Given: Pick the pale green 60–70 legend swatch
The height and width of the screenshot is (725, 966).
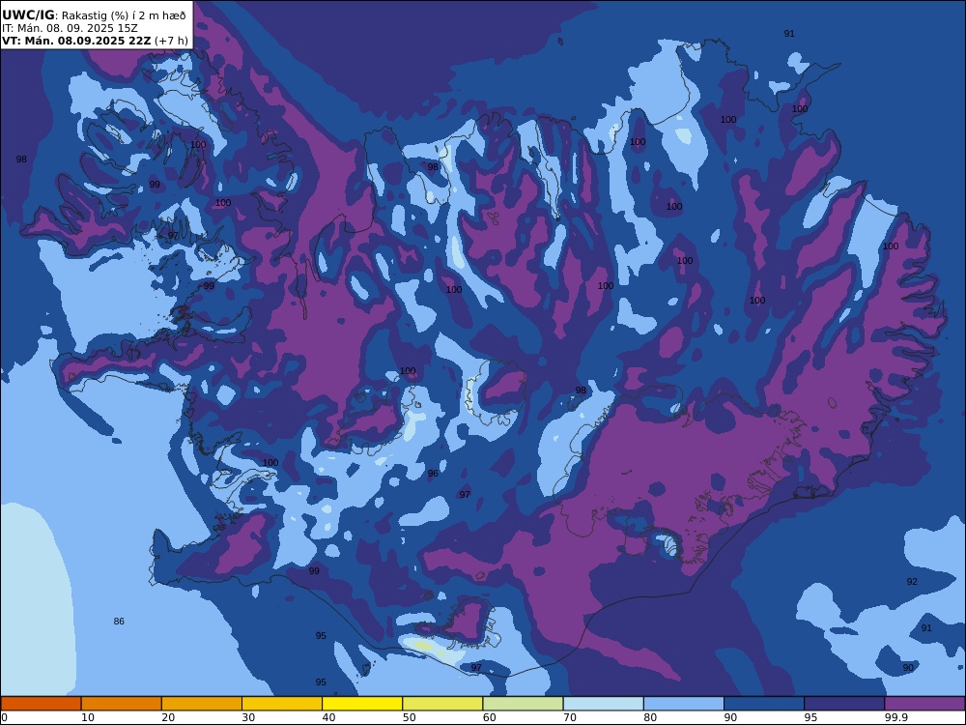Looking at the screenshot, I should 523,704.
